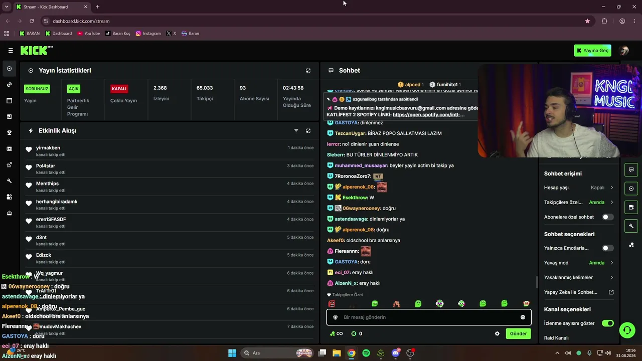This screenshot has height=361, width=642.
Task: Expand the Yayın İstatistikleri panel to fullscreen
Action: click(308, 71)
